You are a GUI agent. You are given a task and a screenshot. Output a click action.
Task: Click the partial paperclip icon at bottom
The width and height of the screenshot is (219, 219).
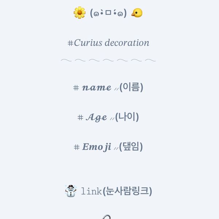pos(106,217)
